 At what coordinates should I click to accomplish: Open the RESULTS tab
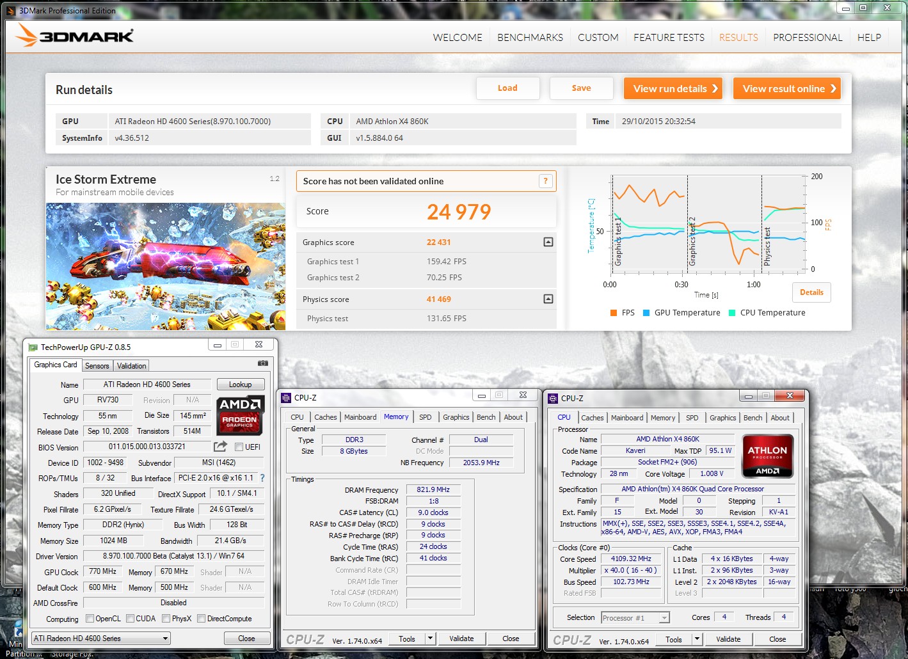[738, 37]
